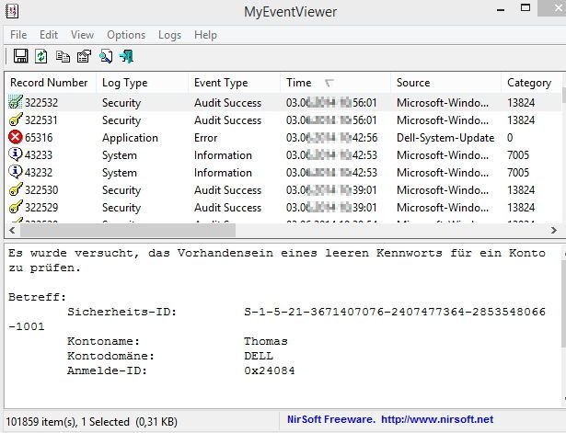Click the Find toolbar icon

[106, 56]
